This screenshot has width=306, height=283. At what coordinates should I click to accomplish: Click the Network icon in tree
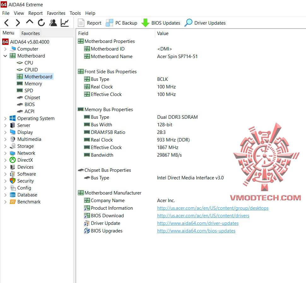tap(13, 153)
